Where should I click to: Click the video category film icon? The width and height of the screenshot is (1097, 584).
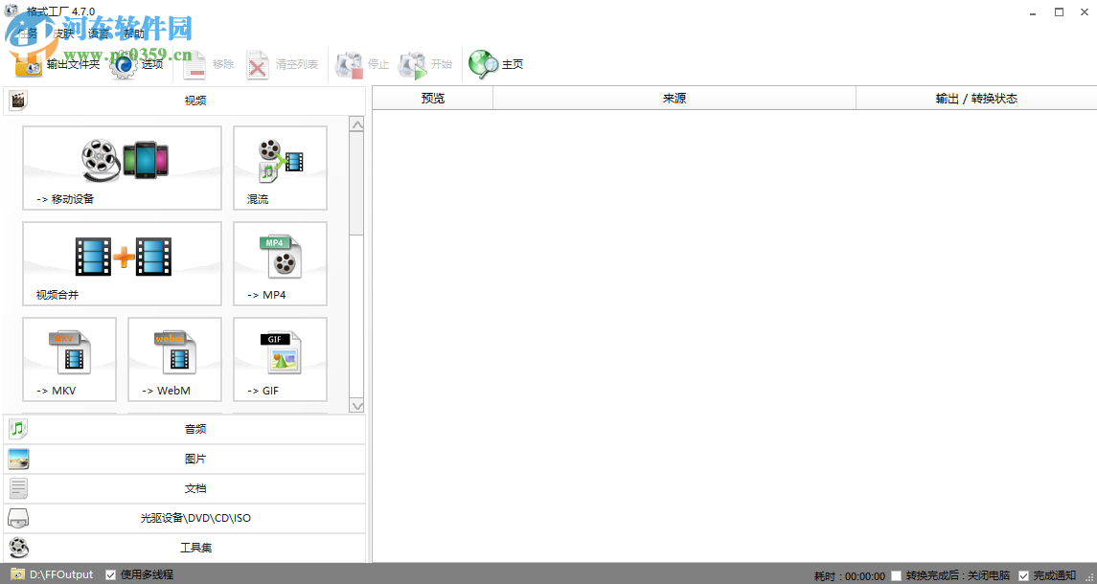click(19, 101)
